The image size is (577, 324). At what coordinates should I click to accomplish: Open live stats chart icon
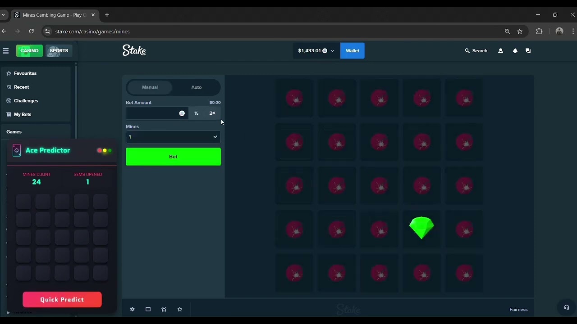click(x=164, y=309)
